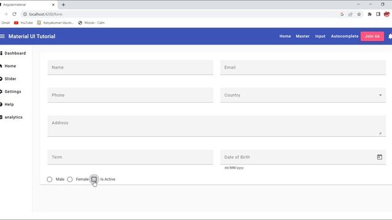Click the Material UI Tutorial title
This screenshot has width=392, height=220.
[32, 37]
